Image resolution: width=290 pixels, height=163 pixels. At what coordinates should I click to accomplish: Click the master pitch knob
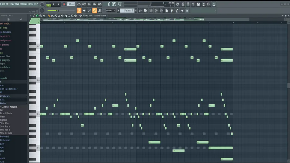click(42, 11)
